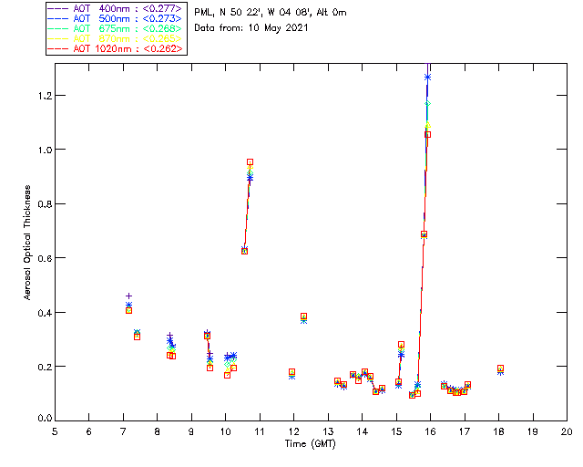This screenshot has width=583, height=467.
Task: Click the x-axis label 20
Action: coord(567,431)
